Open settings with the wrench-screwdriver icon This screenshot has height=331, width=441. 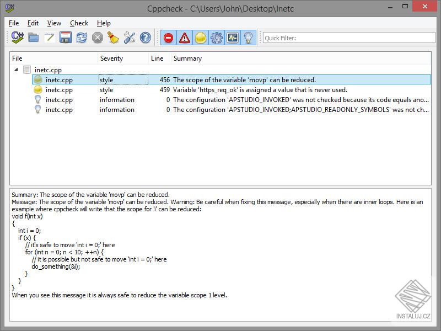coord(130,38)
